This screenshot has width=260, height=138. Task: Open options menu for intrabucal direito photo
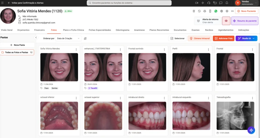point(164,98)
